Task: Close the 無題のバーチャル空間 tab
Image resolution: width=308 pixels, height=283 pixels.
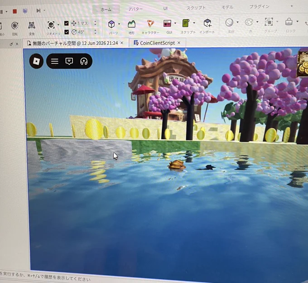Action: click(x=122, y=43)
